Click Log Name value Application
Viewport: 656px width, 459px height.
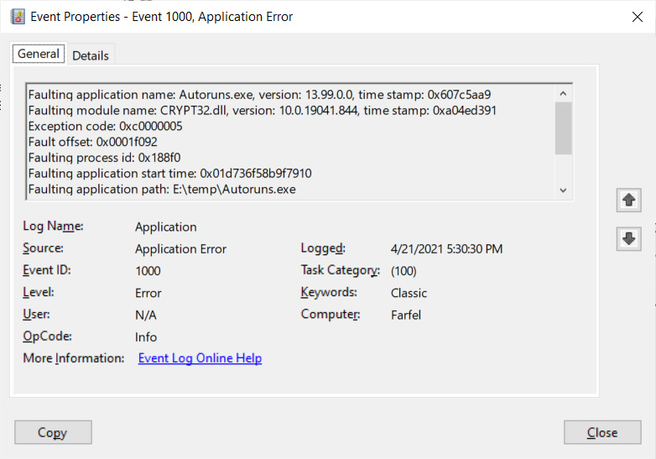165,227
